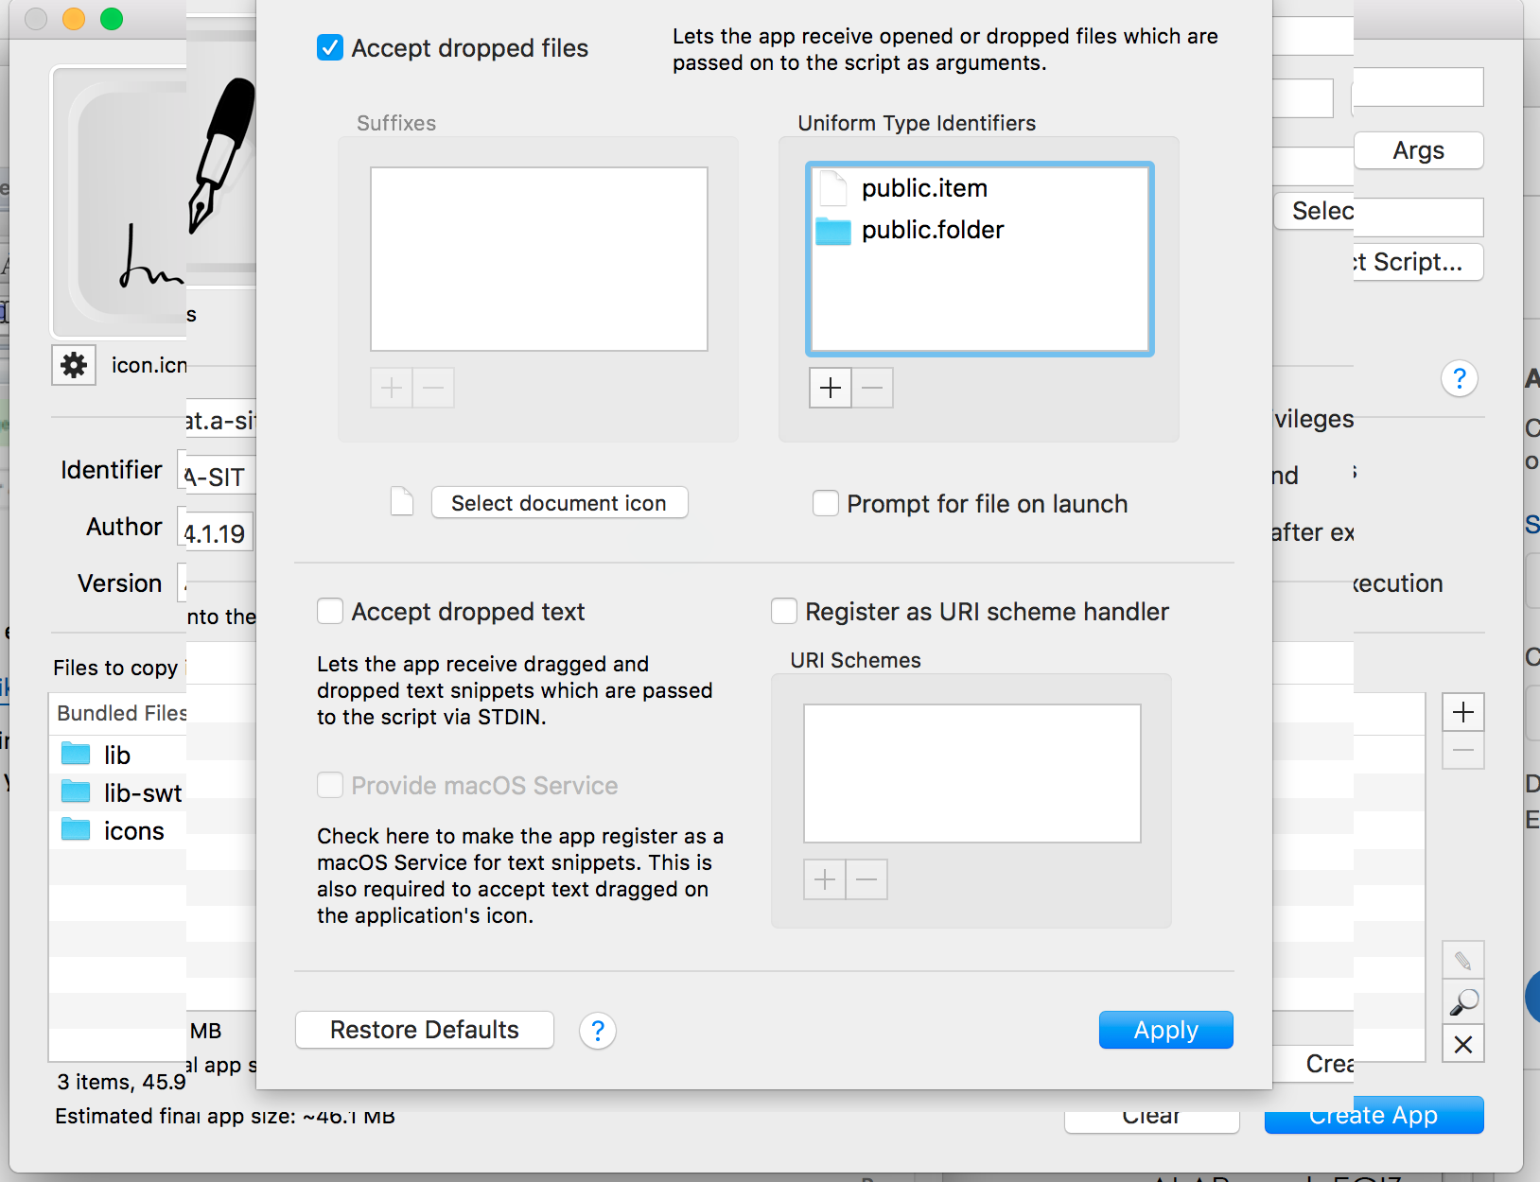
Task: Check Register as URI scheme handler
Action: click(784, 612)
